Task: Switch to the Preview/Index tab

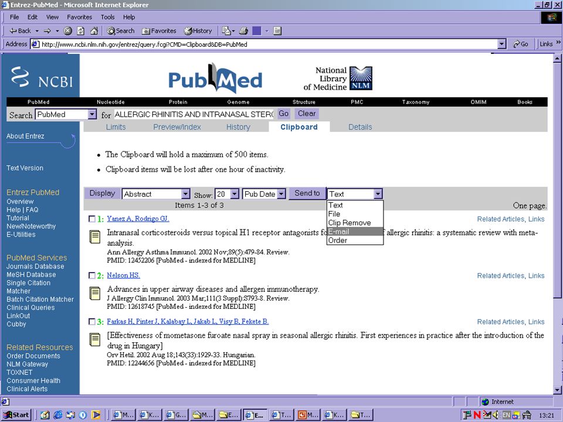Action: coord(177,127)
